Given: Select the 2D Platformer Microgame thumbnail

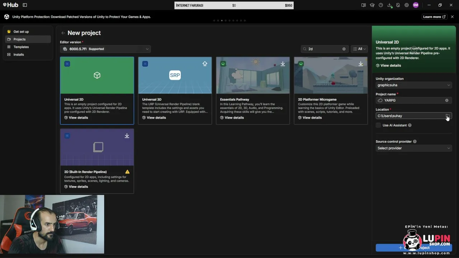Looking at the screenshot, I should 331,75.
